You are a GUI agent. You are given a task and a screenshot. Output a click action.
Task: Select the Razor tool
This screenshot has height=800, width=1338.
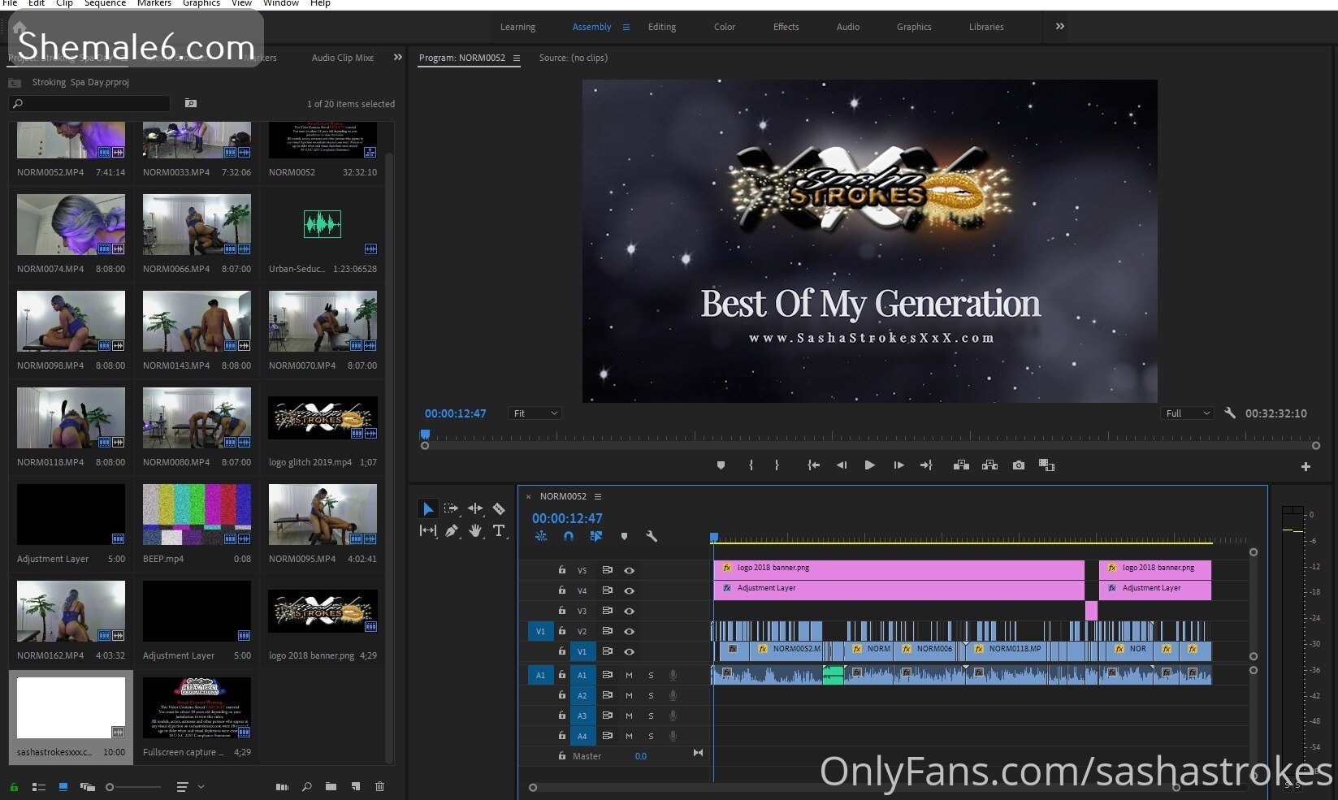pyautogui.click(x=499, y=508)
